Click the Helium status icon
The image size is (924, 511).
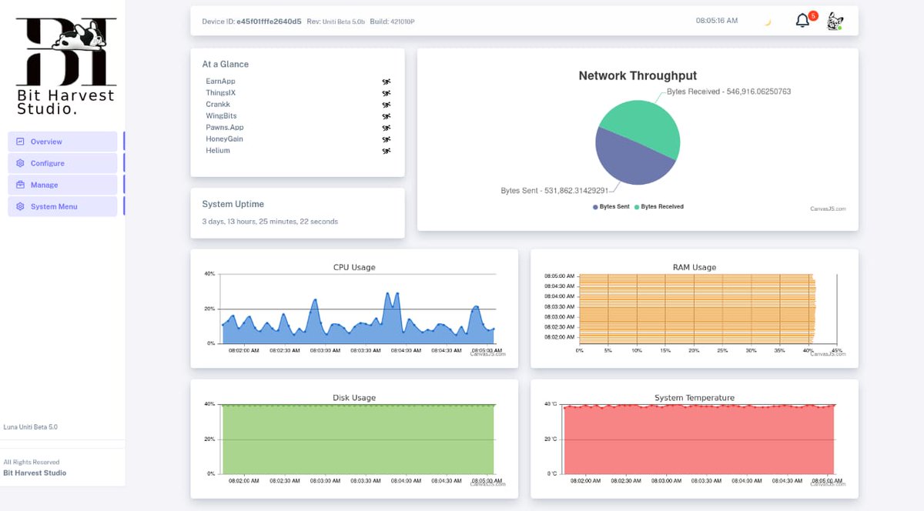[387, 151]
